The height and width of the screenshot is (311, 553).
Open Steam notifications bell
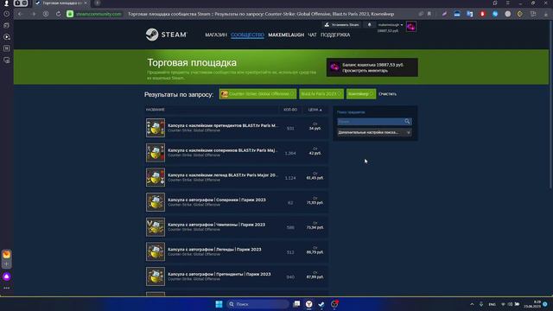[369, 25]
